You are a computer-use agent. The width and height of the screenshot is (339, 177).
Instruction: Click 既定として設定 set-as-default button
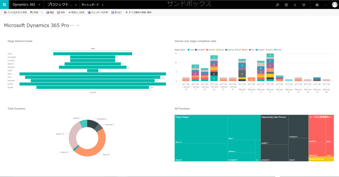(x=76, y=13)
